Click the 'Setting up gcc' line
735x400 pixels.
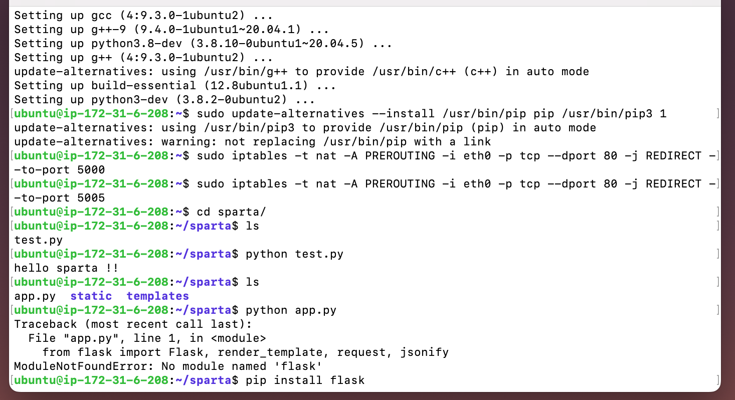(143, 16)
